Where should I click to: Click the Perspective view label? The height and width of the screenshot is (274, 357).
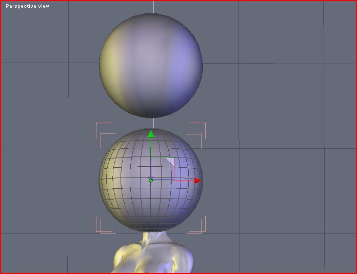[27, 6]
